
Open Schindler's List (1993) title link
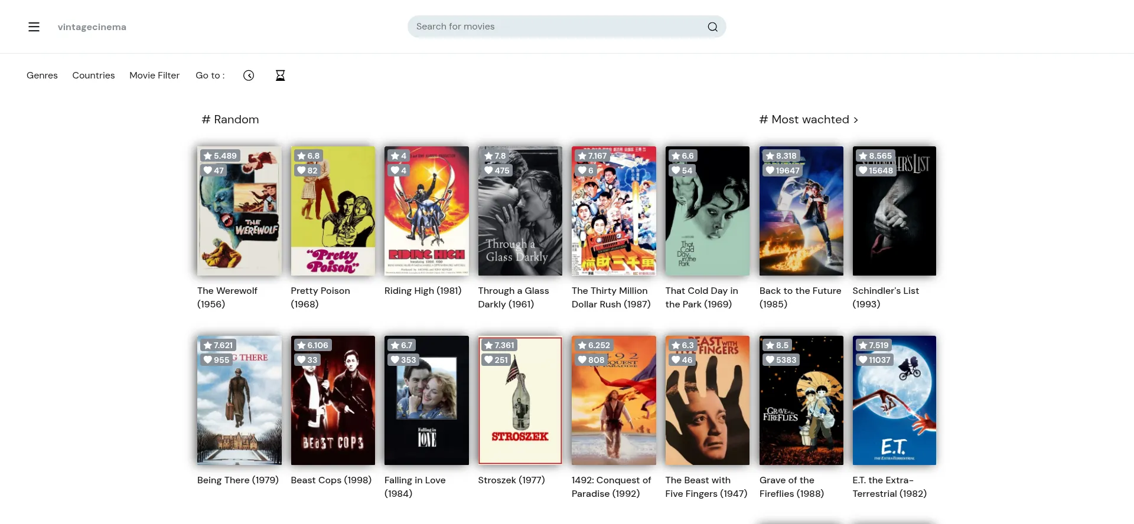[x=885, y=297]
